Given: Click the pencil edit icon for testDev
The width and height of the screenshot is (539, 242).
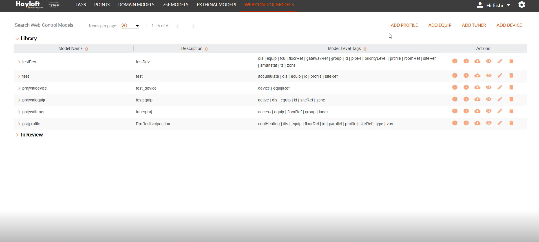Looking at the screenshot, I should (500, 61).
